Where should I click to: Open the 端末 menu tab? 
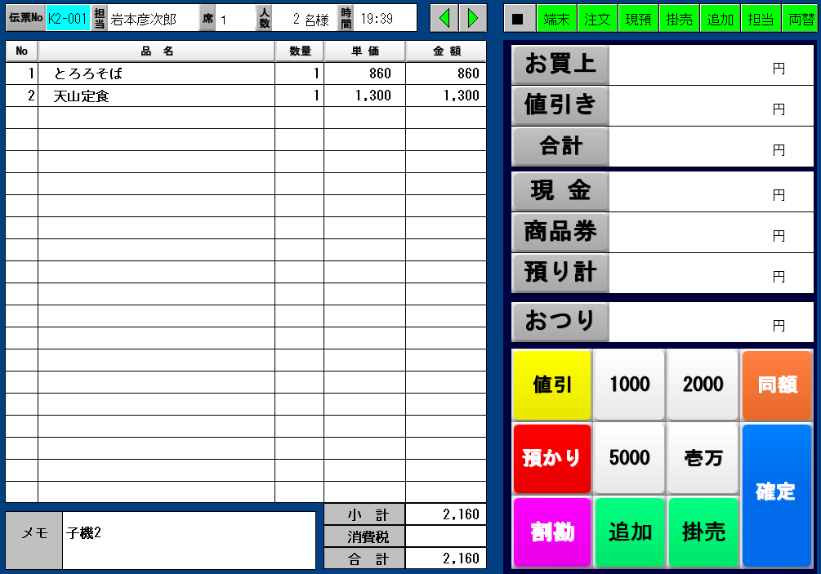(556, 19)
